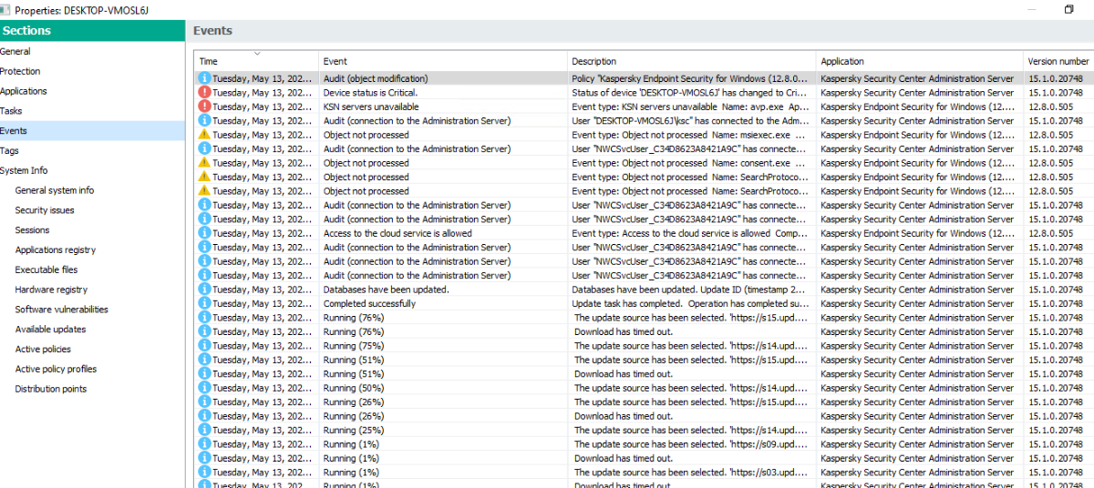Sort by the Application column header
Viewport: 1094px width, 488px height.
pyautogui.click(x=920, y=61)
